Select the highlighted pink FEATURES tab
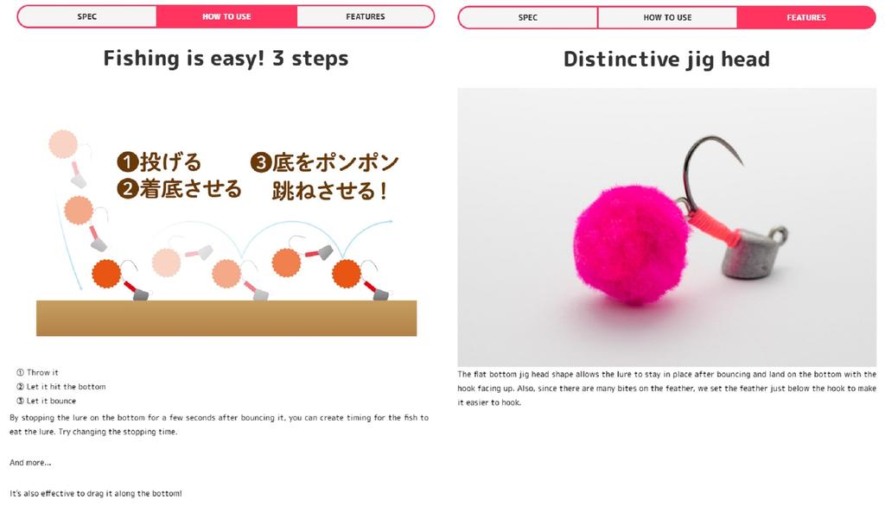Image resolution: width=885 pixels, height=506 pixels. coord(806,17)
